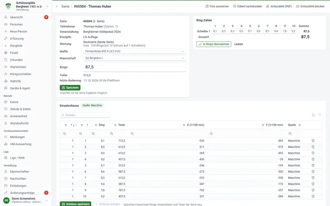Image resolution: width=330 pixels, height=206 pixels.
Task: Click the VM-Auswertung chart icon
Action: 6,144
